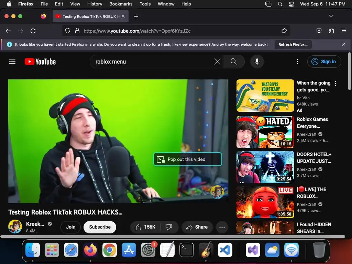Bookmark this page with the star
The width and height of the screenshot is (352, 264).
click(284, 31)
